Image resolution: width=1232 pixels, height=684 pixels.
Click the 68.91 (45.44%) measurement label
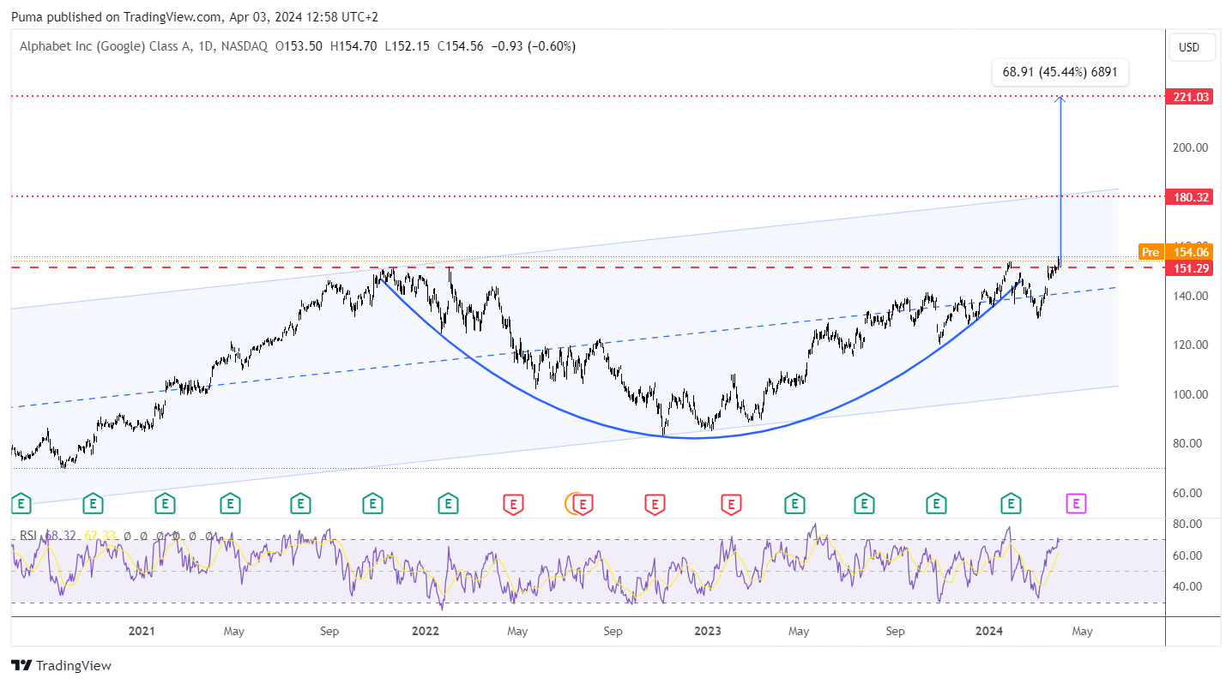tap(1060, 73)
